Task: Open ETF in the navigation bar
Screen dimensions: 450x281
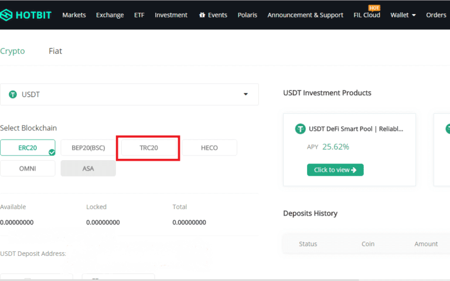Action: (139, 15)
